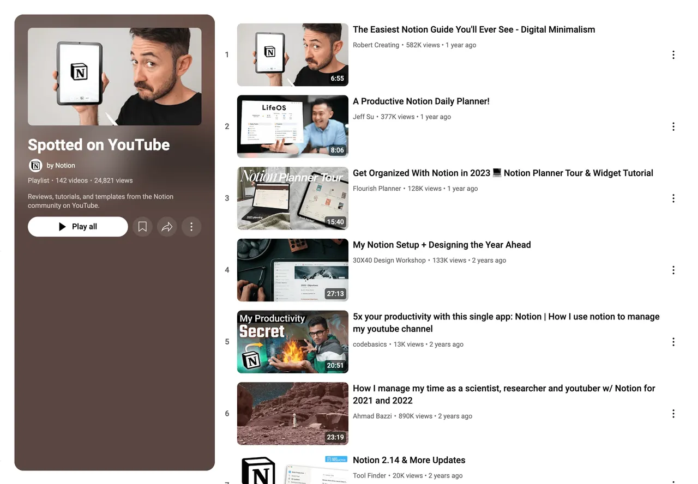Open action menu for 5x your productivity video
This screenshot has width=698, height=484.
coord(673,342)
